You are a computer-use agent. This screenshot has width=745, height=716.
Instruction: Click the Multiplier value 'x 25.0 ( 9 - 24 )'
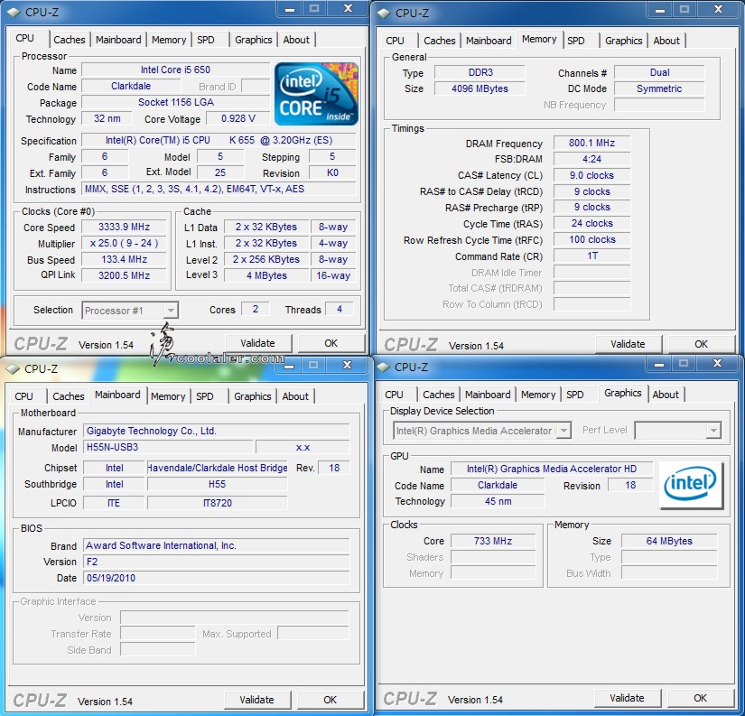coord(124,243)
